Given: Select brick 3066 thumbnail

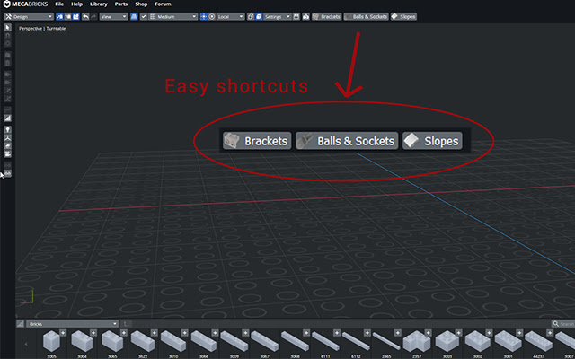Looking at the screenshot, I should coord(203,341).
